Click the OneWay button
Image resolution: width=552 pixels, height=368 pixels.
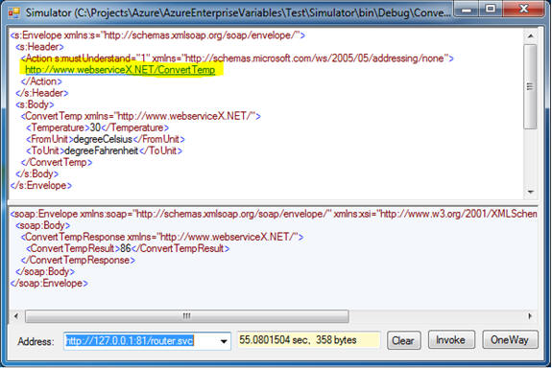point(510,340)
